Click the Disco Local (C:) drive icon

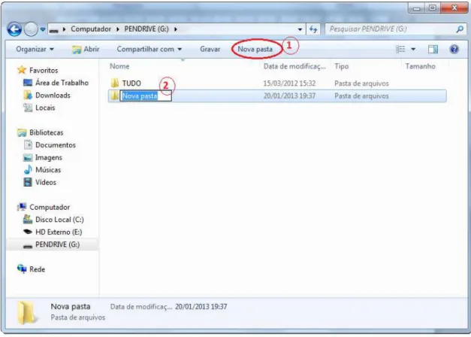(x=28, y=220)
